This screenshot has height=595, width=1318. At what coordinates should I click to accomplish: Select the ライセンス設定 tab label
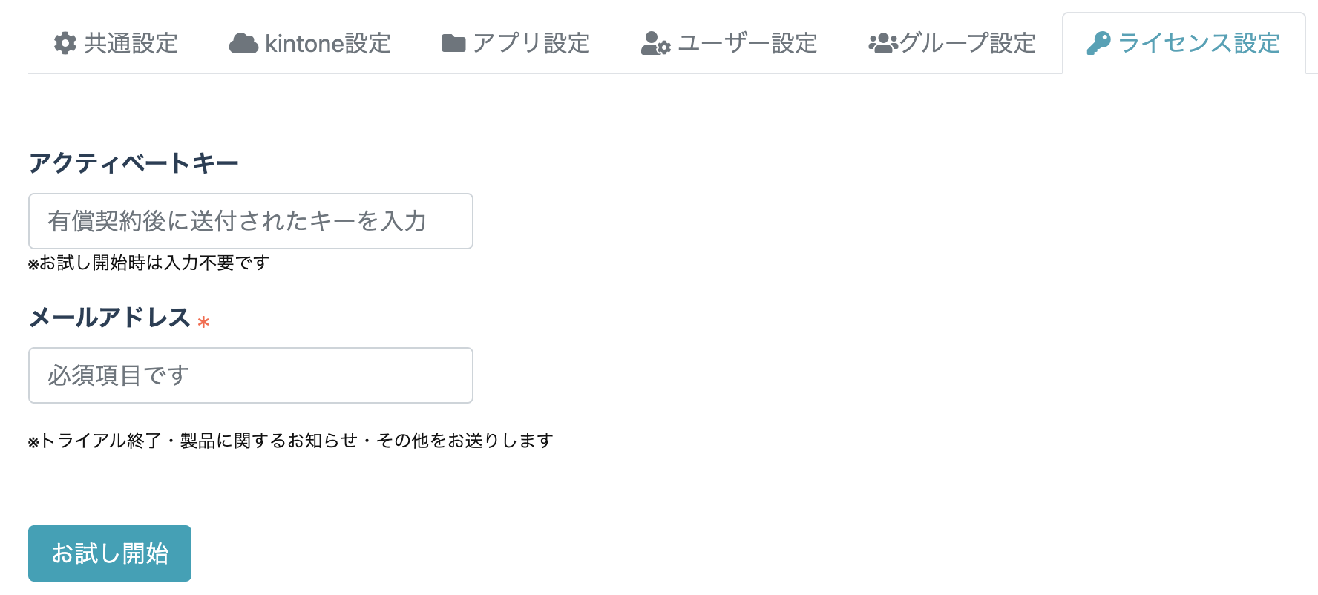click(x=1199, y=43)
